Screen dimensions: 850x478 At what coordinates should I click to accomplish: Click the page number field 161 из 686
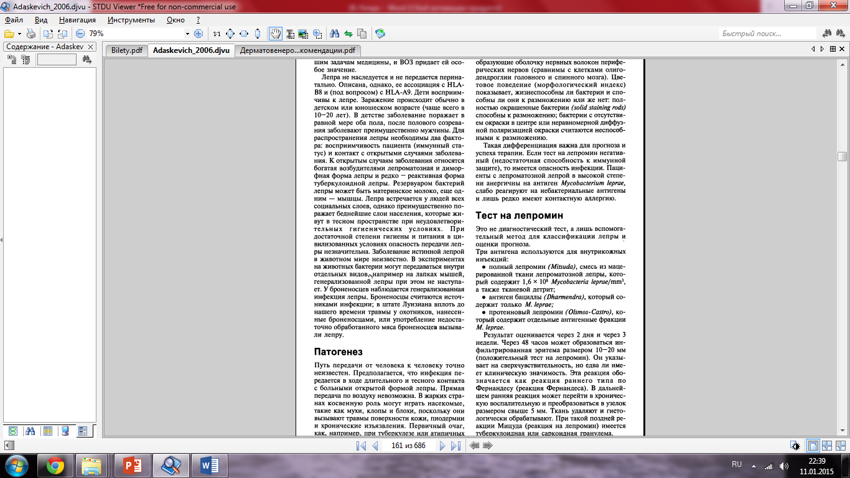click(408, 446)
